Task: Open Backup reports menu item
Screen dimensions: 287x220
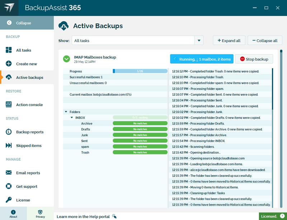Action: [27, 132]
